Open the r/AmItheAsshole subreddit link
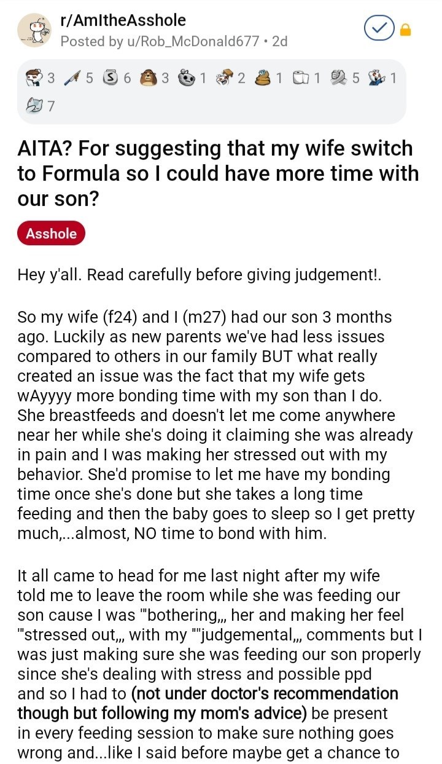Viewport: 442px width, 764px height. click(x=123, y=20)
